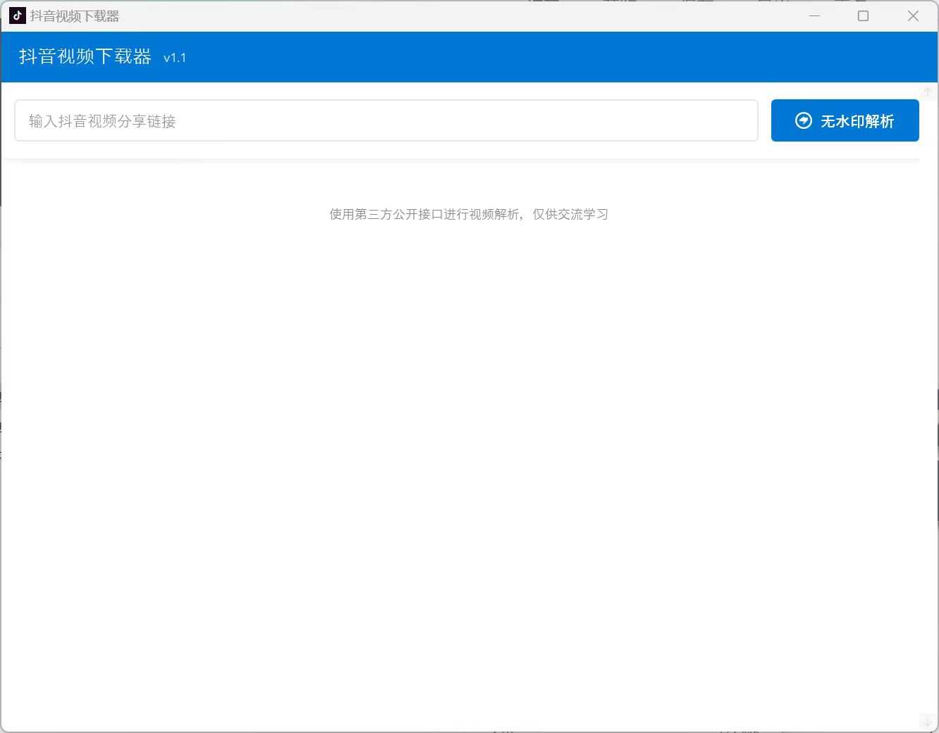Screen dimensions: 939x733
Task: Click the scroll-up arrow at top right
Action: click(928, 92)
